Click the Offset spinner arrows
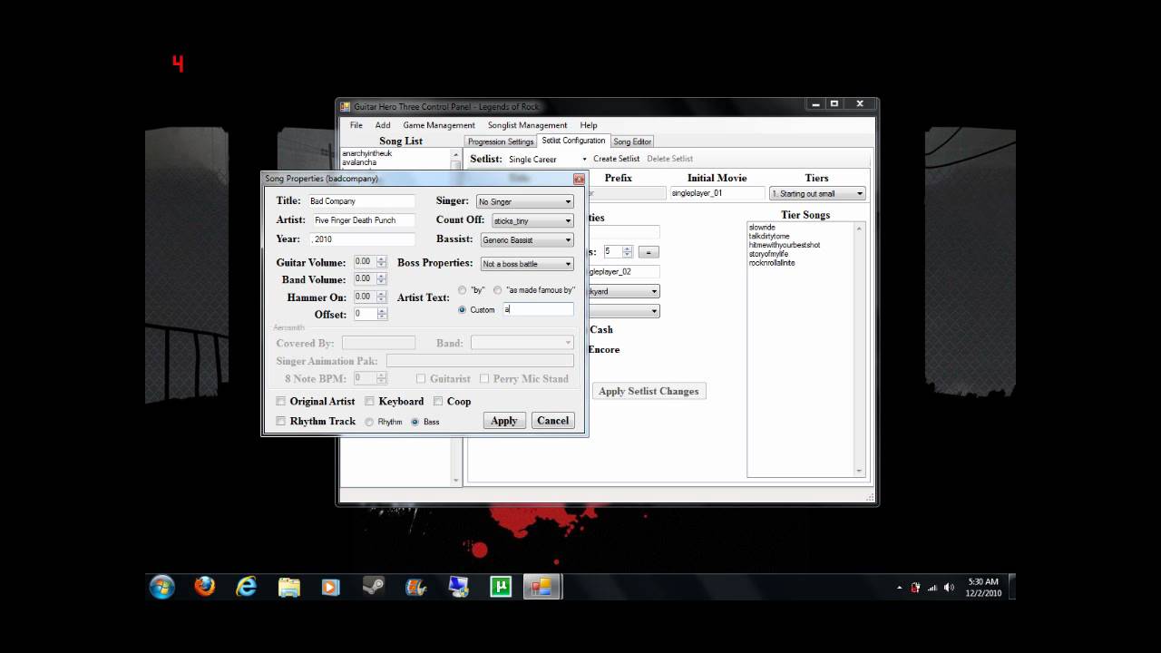 pos(382,314)
